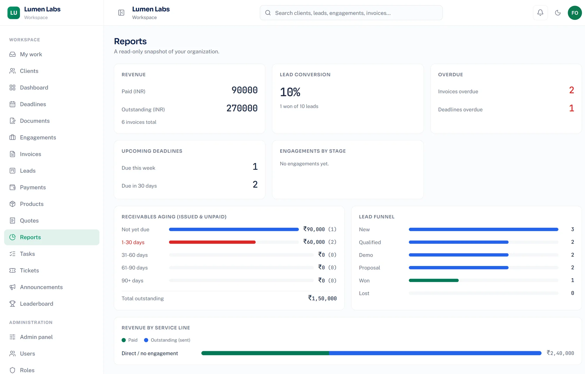The width and height of the screenshot is (585, 374).
Task: Select Invoices in the sidebar
Action: [52, 154]
